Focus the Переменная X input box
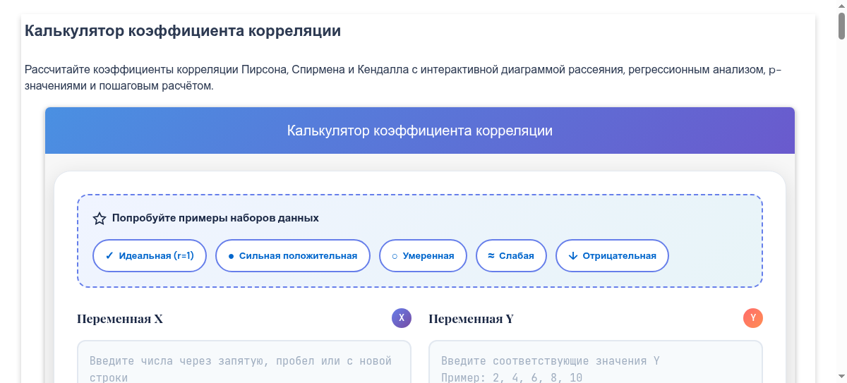Screen dimensions: 847x383 244,363
